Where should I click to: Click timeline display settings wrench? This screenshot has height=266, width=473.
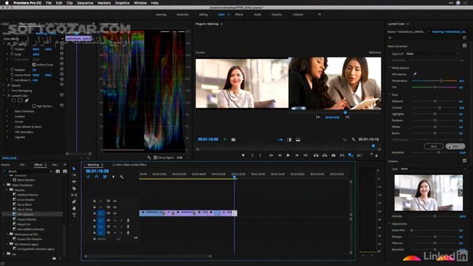(x=122, y=176)
